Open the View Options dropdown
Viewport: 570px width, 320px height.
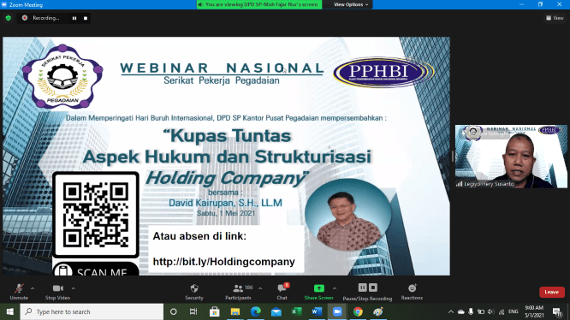[x=351, y=4]
